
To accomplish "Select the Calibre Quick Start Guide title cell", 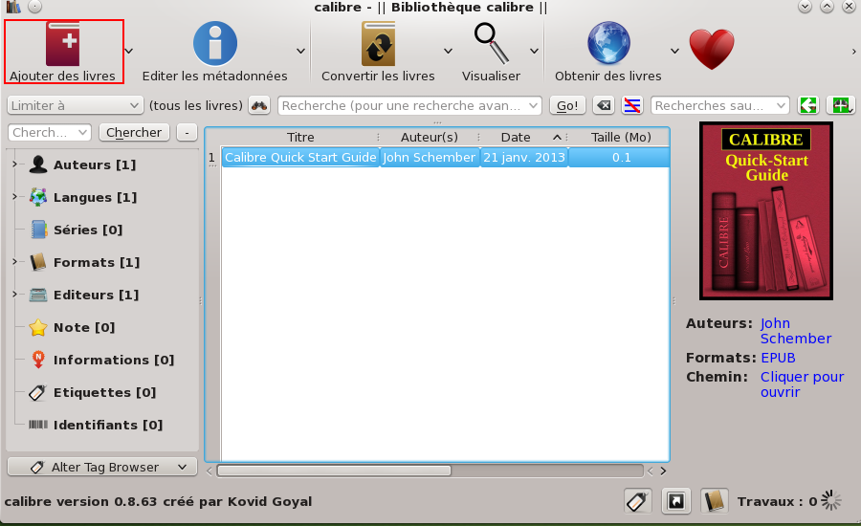I will pyautogui.click(x=300, y=157).
